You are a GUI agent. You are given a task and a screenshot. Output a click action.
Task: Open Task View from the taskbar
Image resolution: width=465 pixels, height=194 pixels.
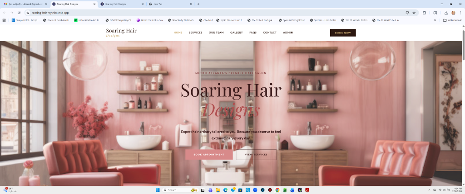click(203, 190)
